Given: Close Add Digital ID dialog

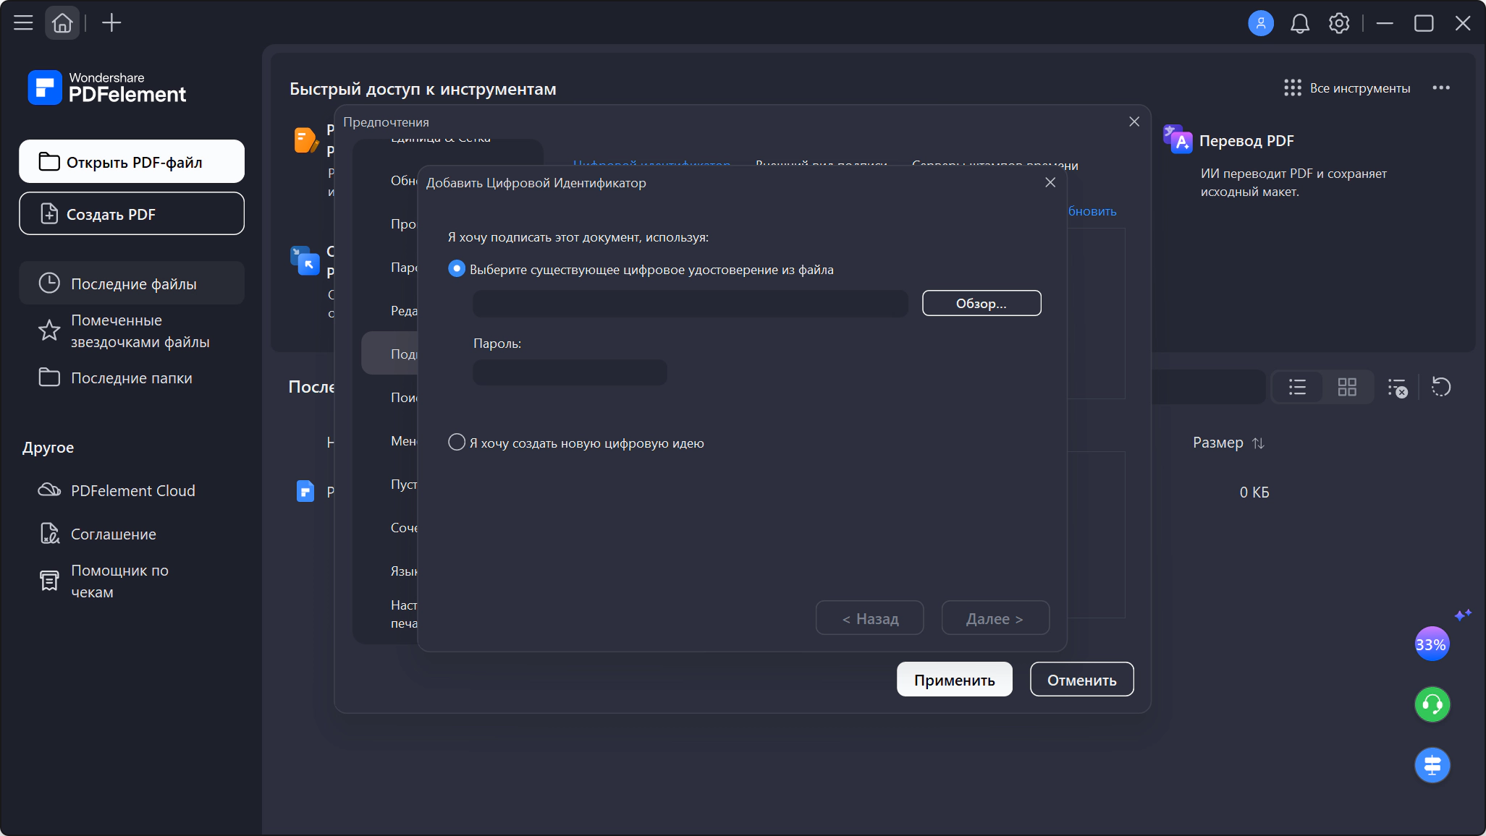Looking at the screenshot, I should point(1050,182).
